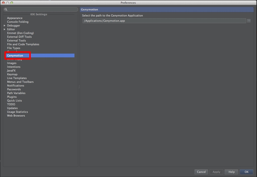Confirm with the OK button
Viewport: 257px width, 177px height.
point(246,172)
